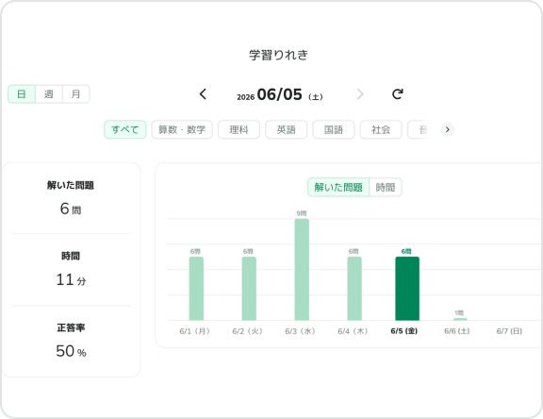Show chart by 解いた問題
The image size is (543, 419).
pos(338,188)
